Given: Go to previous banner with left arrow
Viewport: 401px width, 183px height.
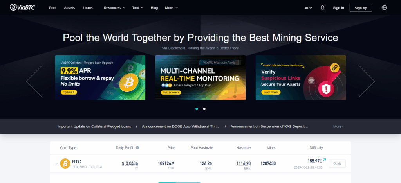Looking at the screenshot, I should (x=34, y=81).
